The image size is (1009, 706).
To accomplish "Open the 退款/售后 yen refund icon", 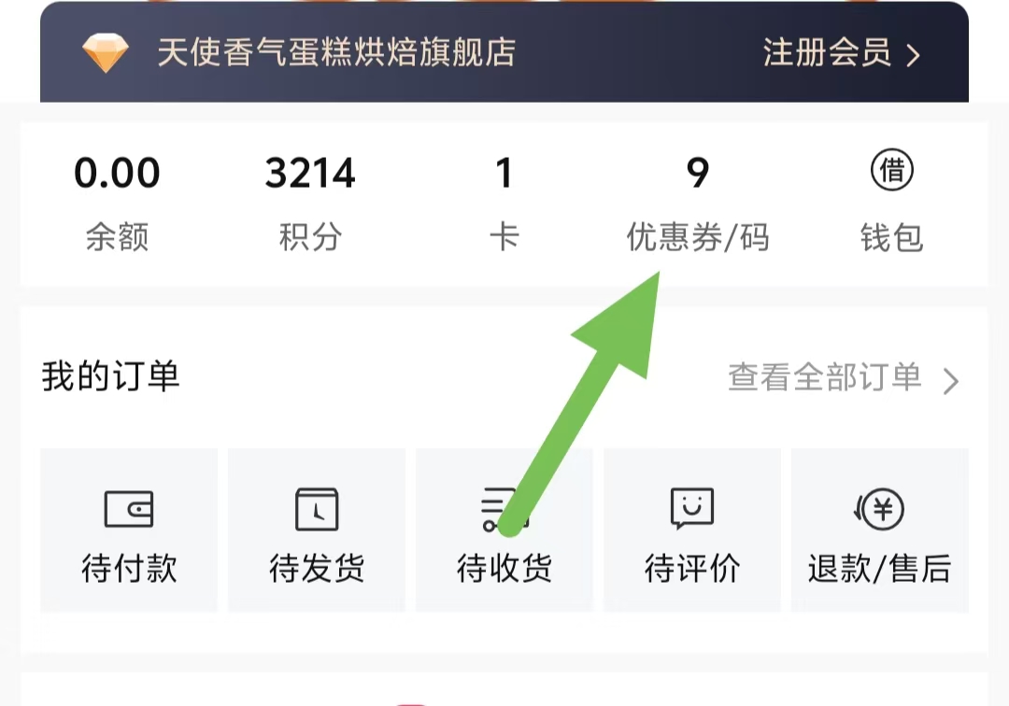I will [879, 509].
